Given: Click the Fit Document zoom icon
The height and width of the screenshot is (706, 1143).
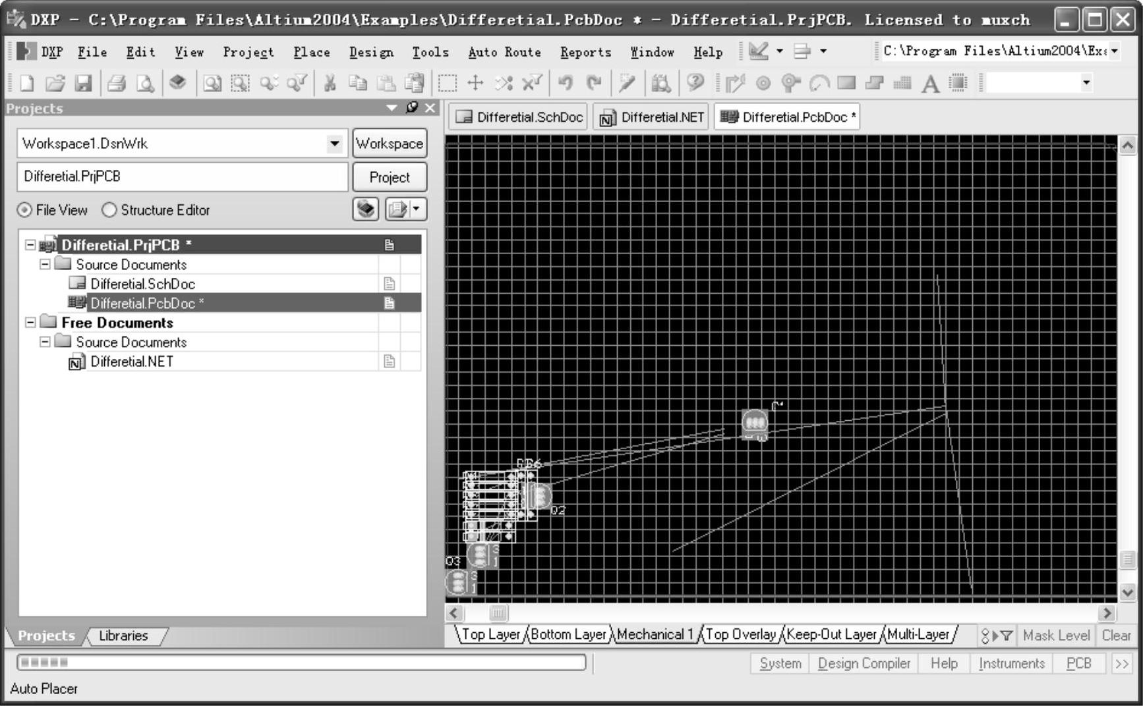Looking at the screenshot, I should coord(212,83).
